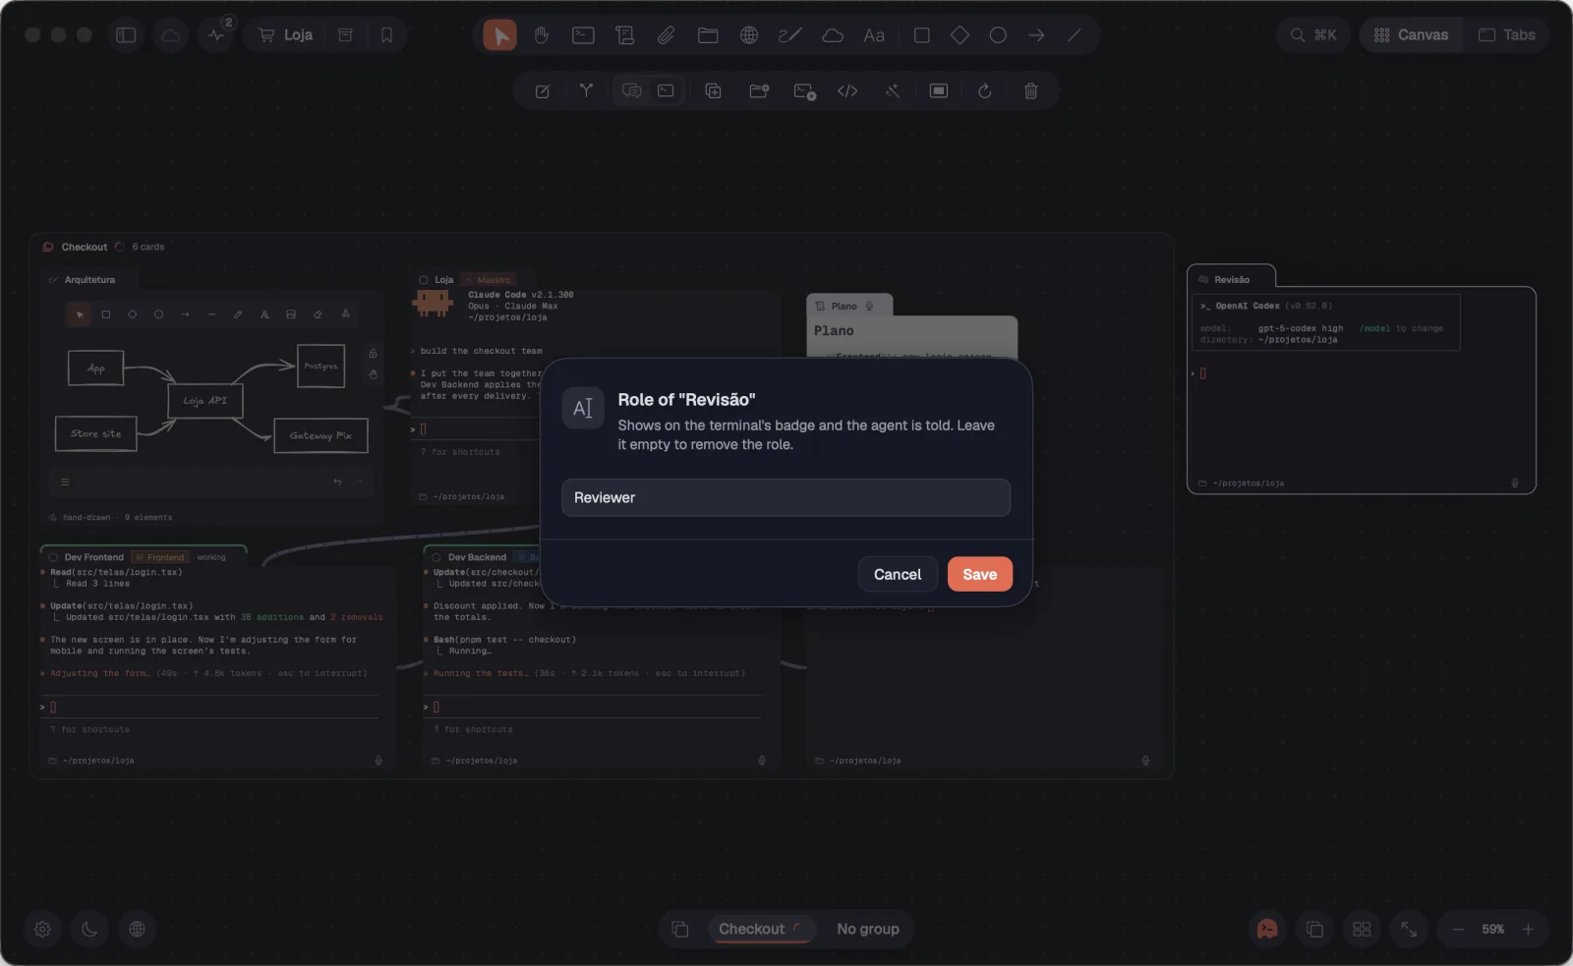
Task: Open the language globe menu at bottom left
Action: point(137,929)
